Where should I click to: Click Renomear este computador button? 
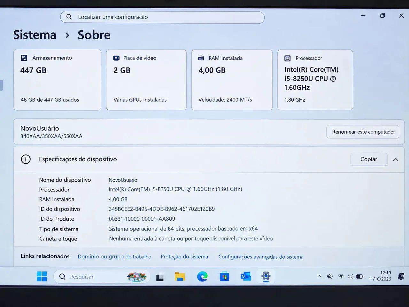[363, 132]
